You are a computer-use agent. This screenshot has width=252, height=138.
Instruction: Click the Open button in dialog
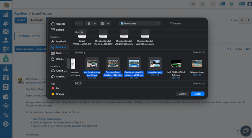[197, 94]
